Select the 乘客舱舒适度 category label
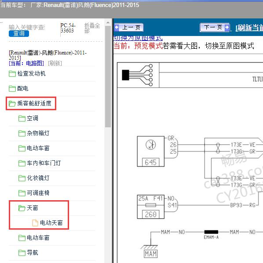263x263 pixels. [34, 103]
